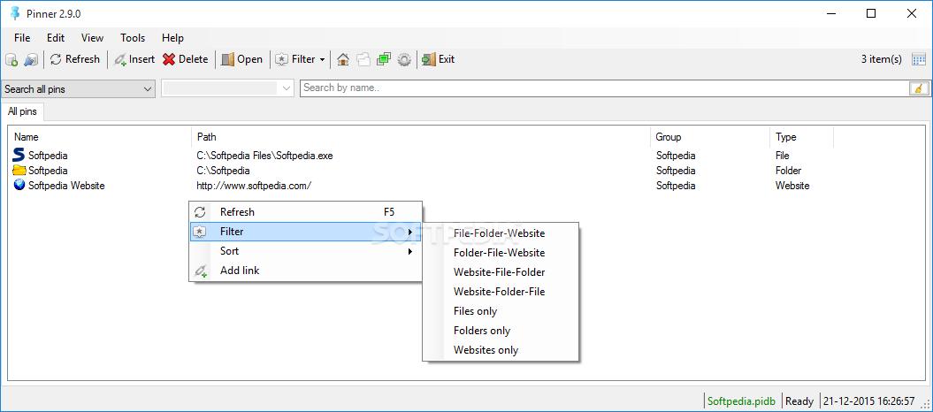Click the yellow folder icon of Softpedia folder
The width and height of the screenshot is (933, 412).
(x=19, y=171)
